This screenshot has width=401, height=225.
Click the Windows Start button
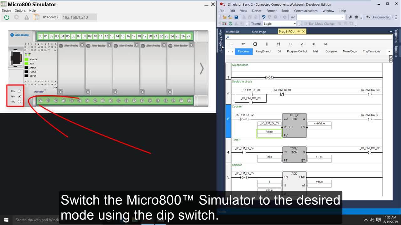click(6, 220)
